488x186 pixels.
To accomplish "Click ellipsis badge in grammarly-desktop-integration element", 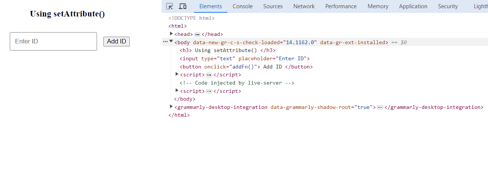I will [x=380, y=107].
